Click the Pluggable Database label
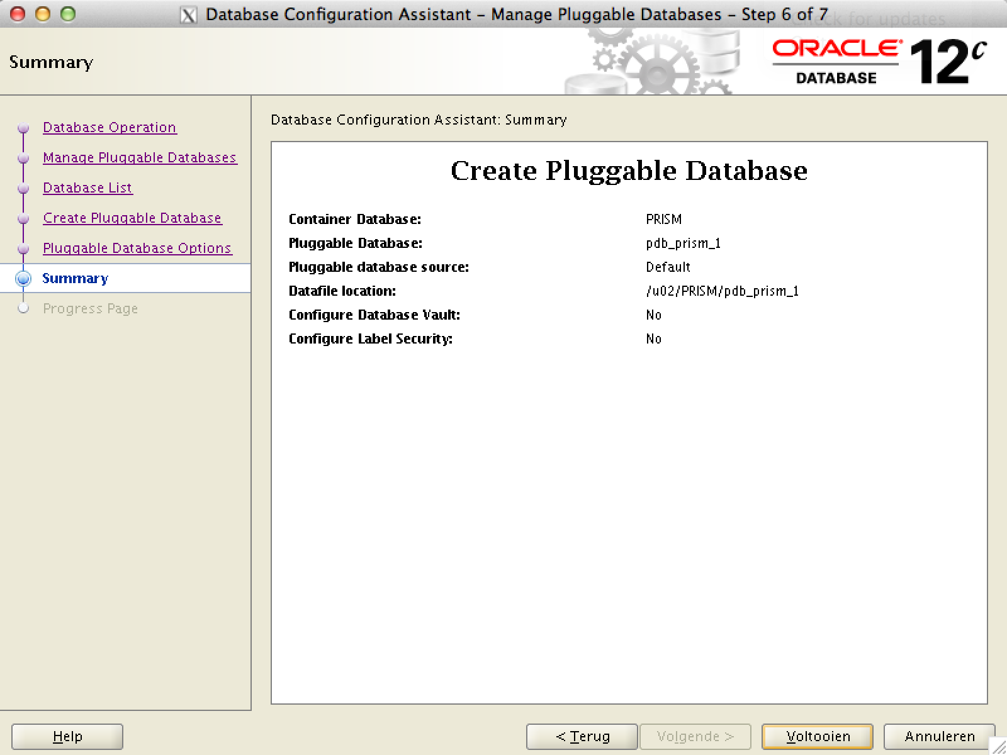This screenshot has height=755, width=1007. click(356, 243)
